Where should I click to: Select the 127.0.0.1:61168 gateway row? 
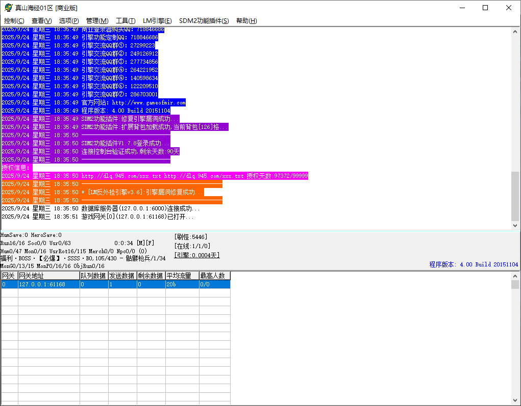48,284
